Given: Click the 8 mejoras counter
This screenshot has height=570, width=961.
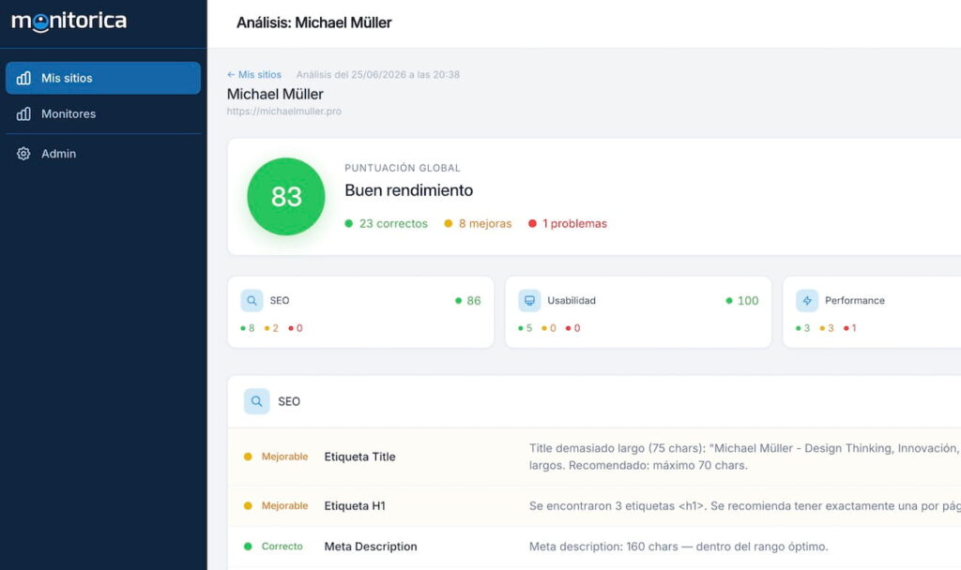Looking at the screenshot, I should 478,223.
